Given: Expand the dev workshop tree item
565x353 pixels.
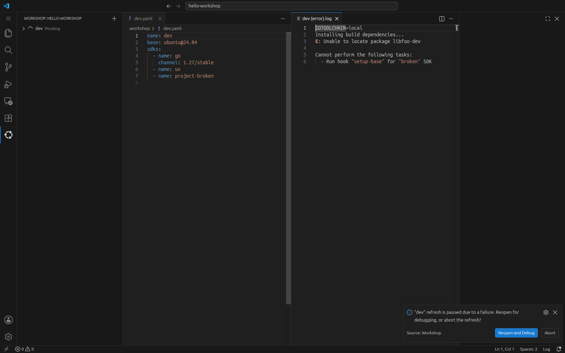Looking at the screenshot, I should pyautogui.click(x=23, y=29).
